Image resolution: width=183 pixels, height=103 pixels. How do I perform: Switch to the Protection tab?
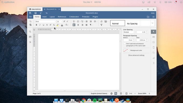(x=86, y=17)
